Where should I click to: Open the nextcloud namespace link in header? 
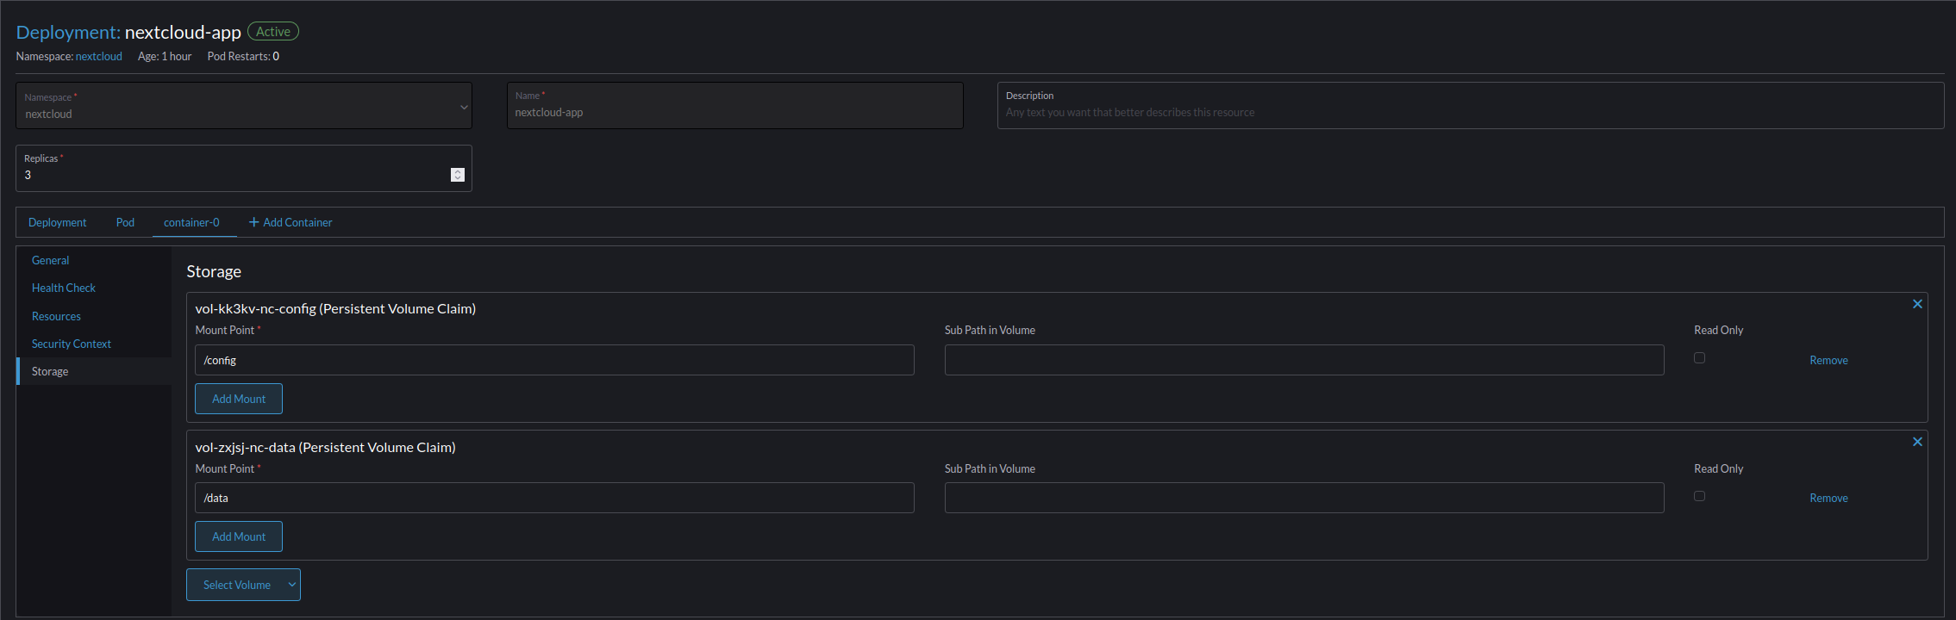(x=99, y=56)
